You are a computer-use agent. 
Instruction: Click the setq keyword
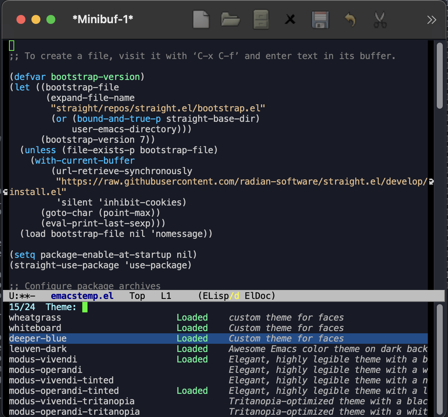pyautogui.click(x=25, y=254)
